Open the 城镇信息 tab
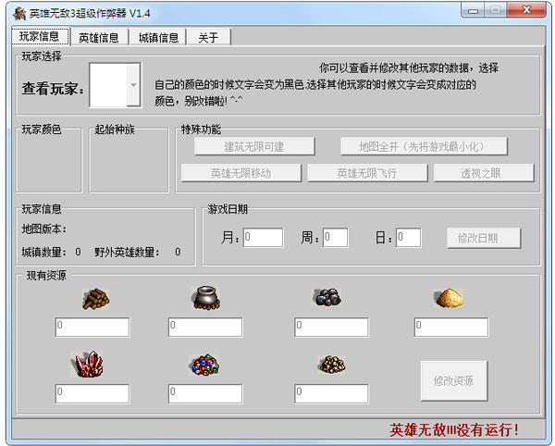The height and width of the screenshot is (446, 555). (x=158, y=38)
